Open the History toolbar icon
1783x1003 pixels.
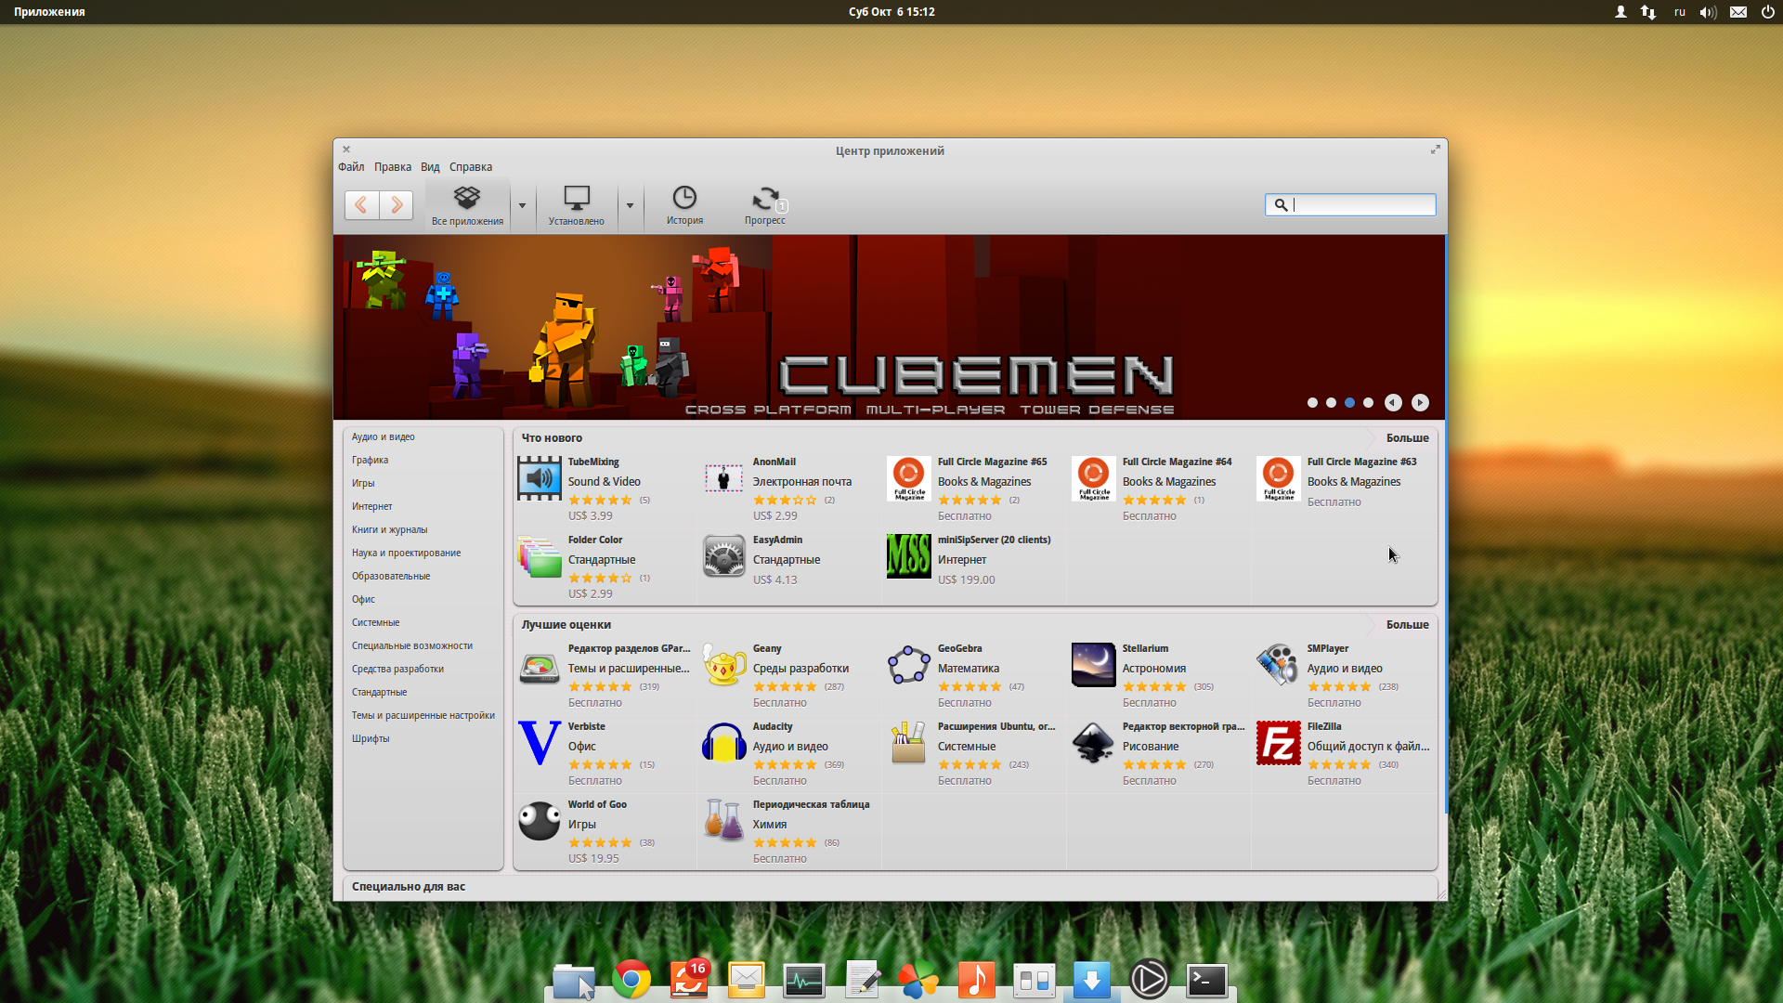684,204
